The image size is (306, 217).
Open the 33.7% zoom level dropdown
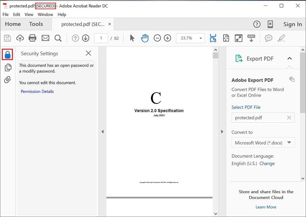(x=201, y=38)
